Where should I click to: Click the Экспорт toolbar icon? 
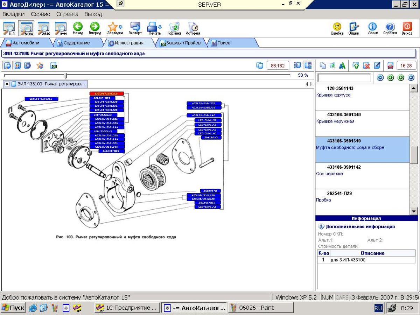pyautogui.click(x=135, y=28)
